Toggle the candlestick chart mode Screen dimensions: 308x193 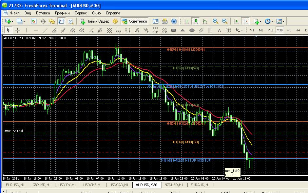pos(196,21)
